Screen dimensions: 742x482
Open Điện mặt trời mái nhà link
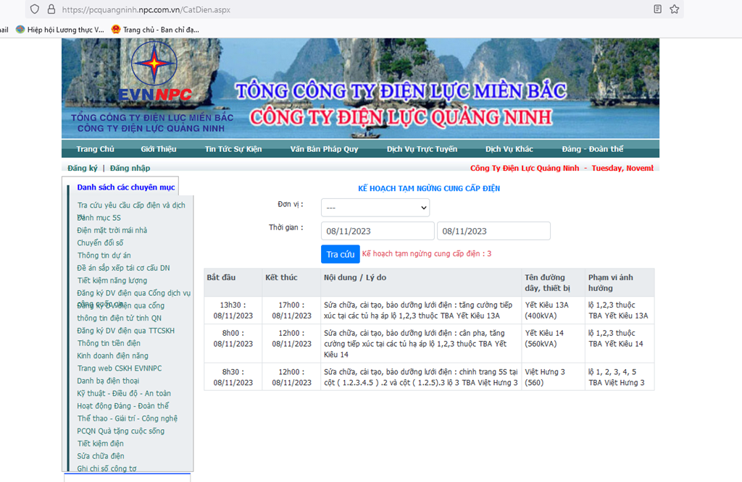click(112, 230)
